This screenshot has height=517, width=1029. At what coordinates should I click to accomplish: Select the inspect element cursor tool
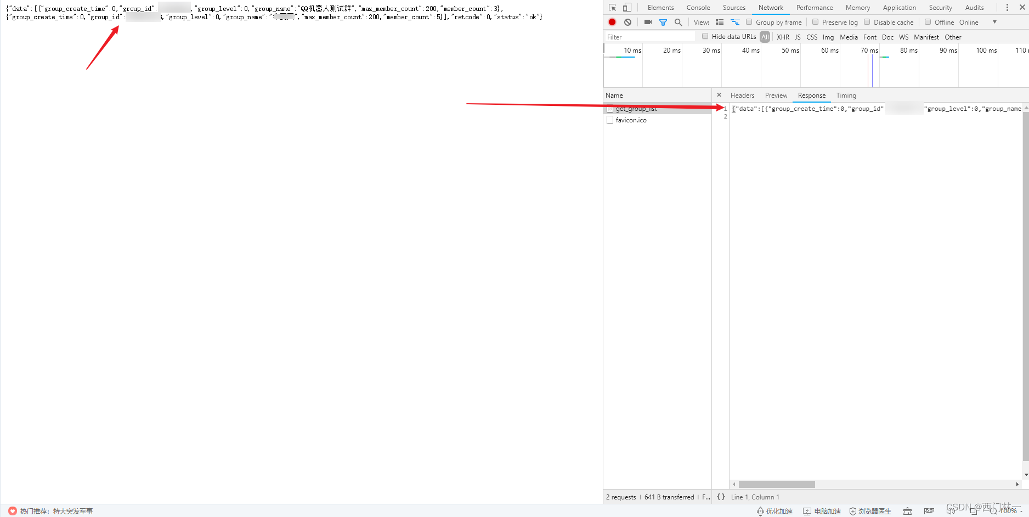612,7
